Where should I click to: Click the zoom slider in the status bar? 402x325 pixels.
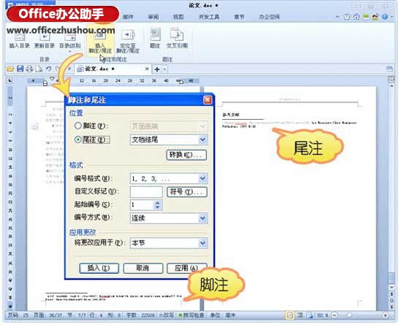(x=360, y=316)
